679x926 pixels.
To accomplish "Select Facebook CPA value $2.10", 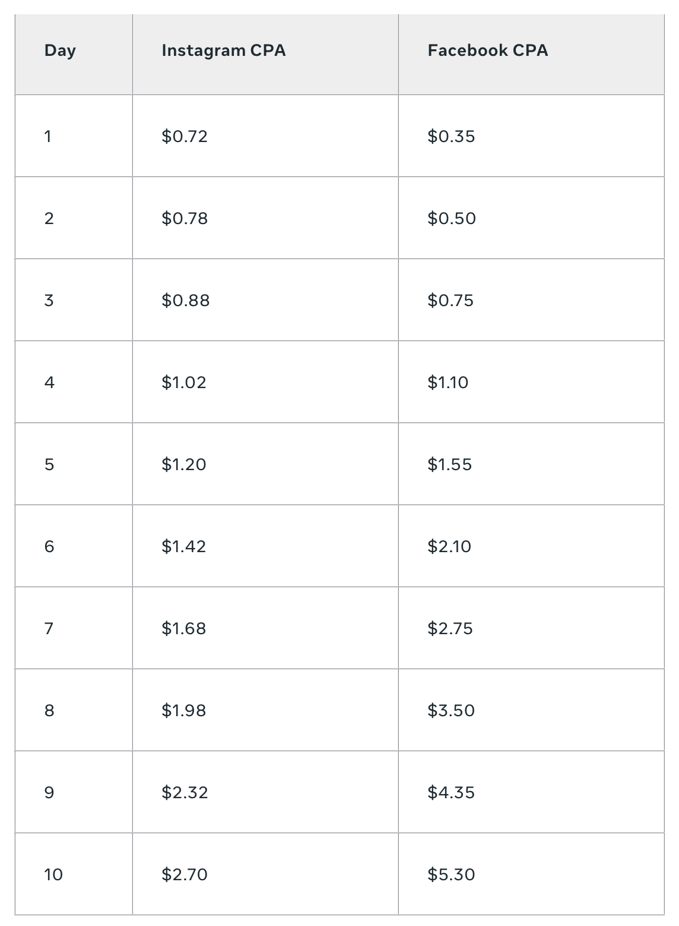I will [449, 547].
